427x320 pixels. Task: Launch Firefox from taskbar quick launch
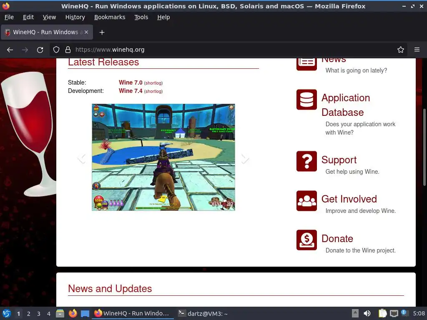73,313
